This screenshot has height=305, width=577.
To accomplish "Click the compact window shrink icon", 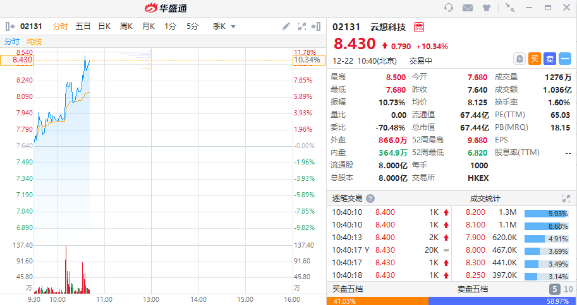I will (510, 8).
